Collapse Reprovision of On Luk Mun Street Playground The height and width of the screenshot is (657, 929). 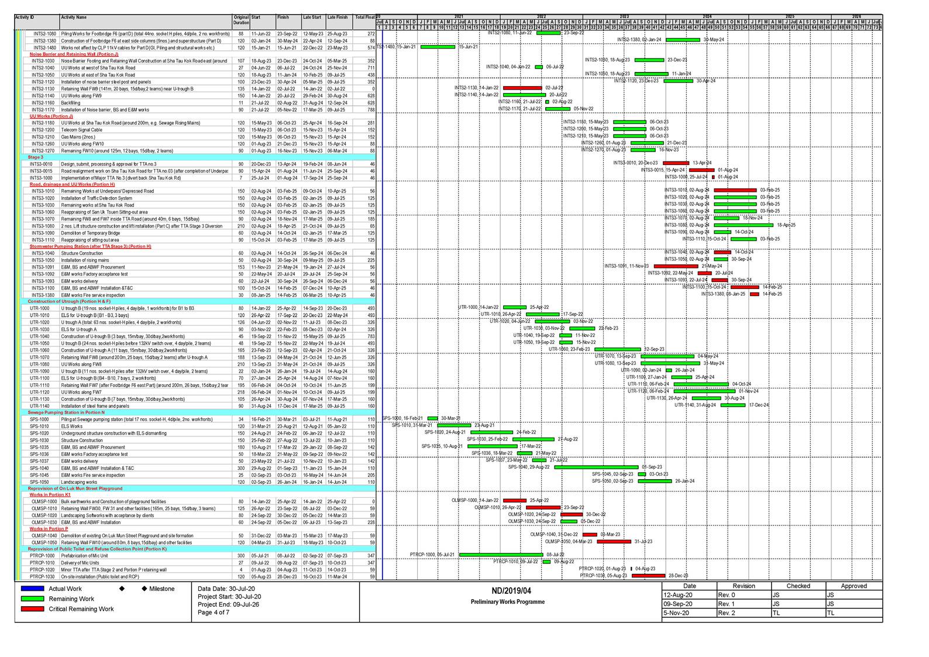(75, 488)
